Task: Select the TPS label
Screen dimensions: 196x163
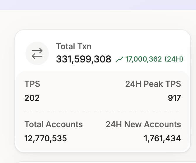Action: (32, 84)
